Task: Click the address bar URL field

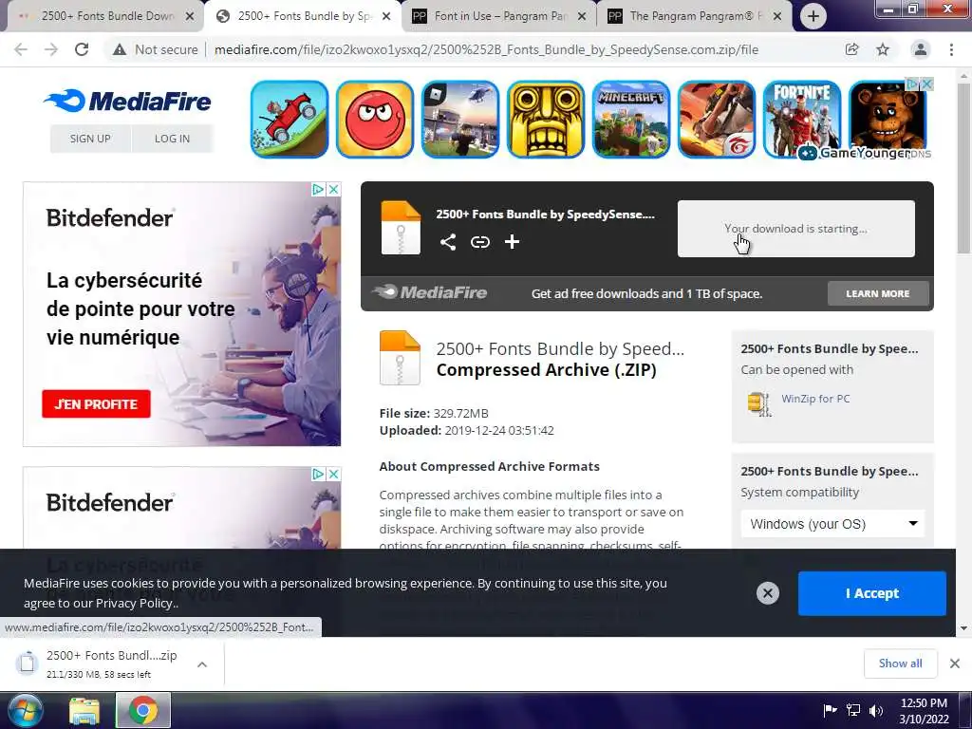Action: coord(486,49)
